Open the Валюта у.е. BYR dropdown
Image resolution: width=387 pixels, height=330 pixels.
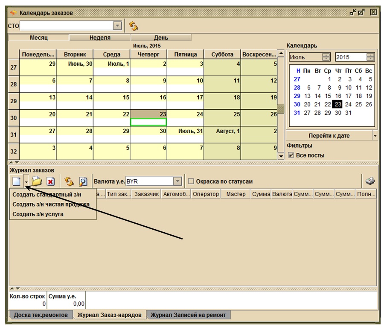(x=177, y=181)
